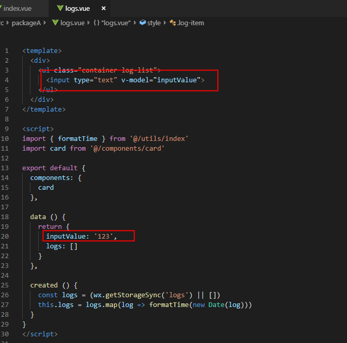Click wx.getStorageSync call

143,295
